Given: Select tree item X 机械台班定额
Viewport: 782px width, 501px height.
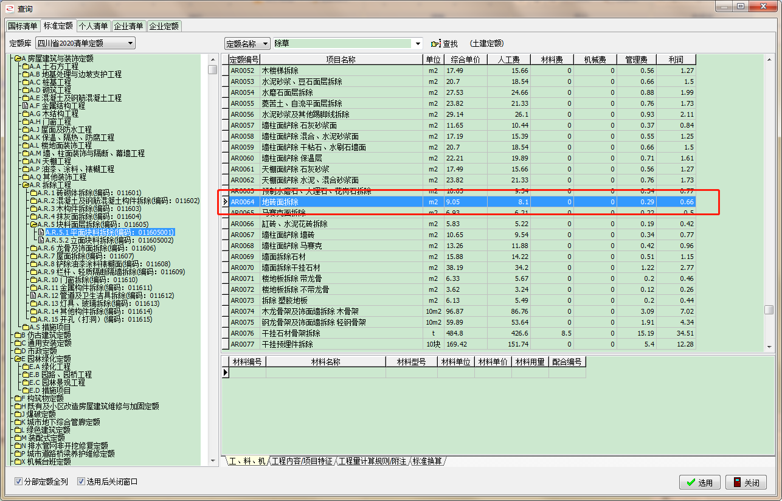Looking at the screenshot, I should coord(47,461).
